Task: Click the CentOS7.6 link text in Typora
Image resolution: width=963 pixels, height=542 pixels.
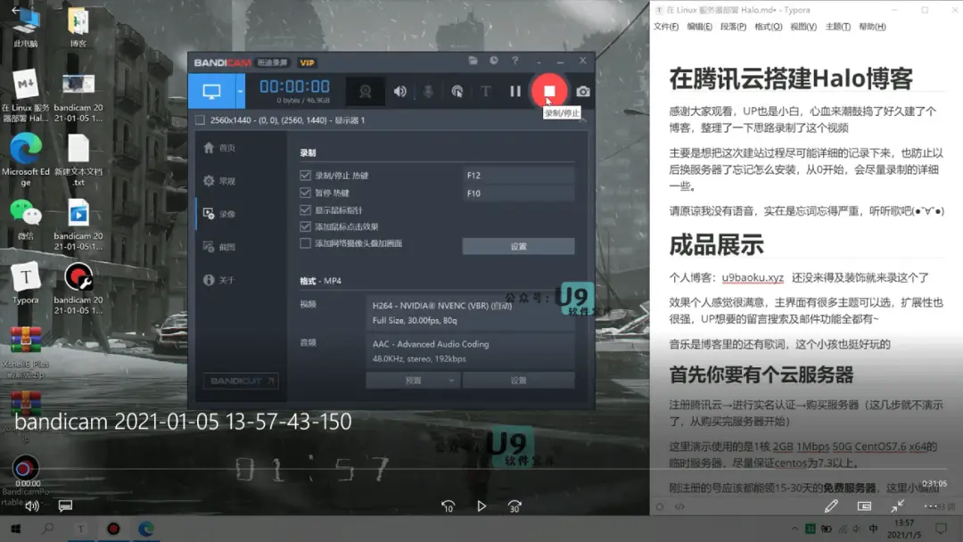Action: pyautogui.click(x=880, y=447)
